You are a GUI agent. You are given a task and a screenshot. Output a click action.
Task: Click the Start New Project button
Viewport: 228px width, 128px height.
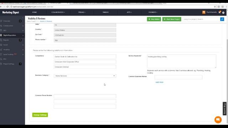(172, 19)
